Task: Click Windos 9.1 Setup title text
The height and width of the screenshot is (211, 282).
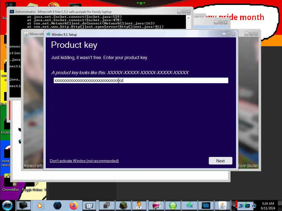Action: click(64, 34)
